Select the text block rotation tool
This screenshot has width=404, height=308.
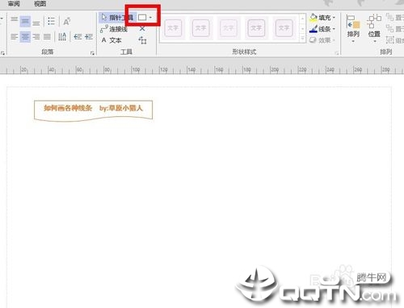(x=142, y=40)
